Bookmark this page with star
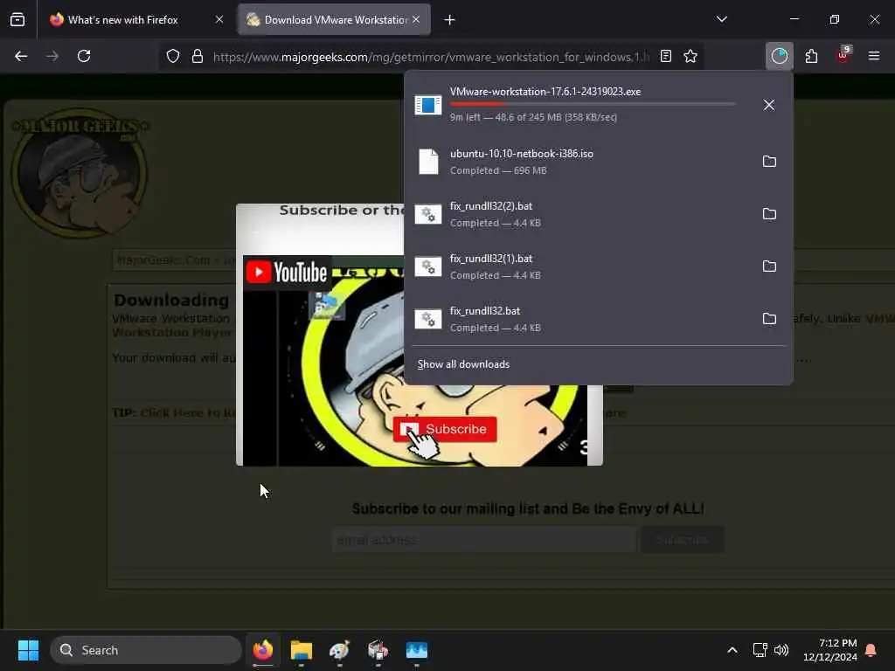Screen dimensions: 895x671 click(x=690, y=56)
